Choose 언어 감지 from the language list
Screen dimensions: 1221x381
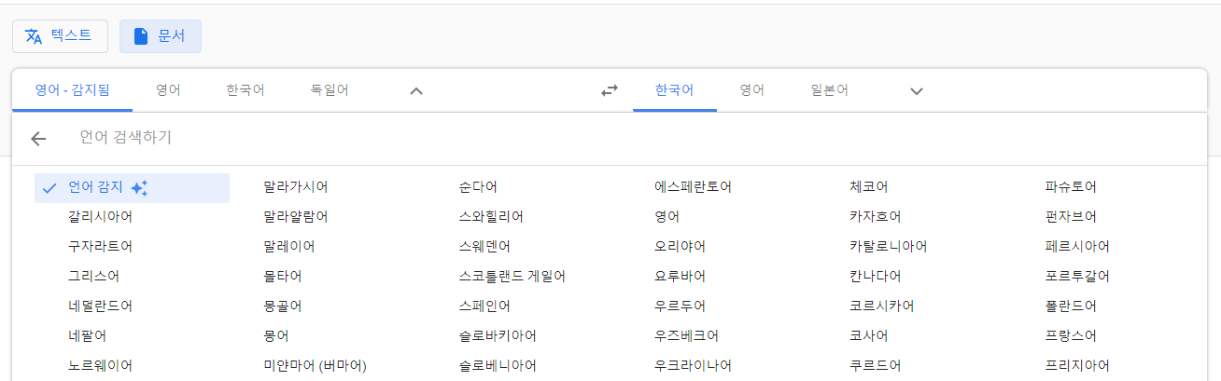[x=132, y=187]
